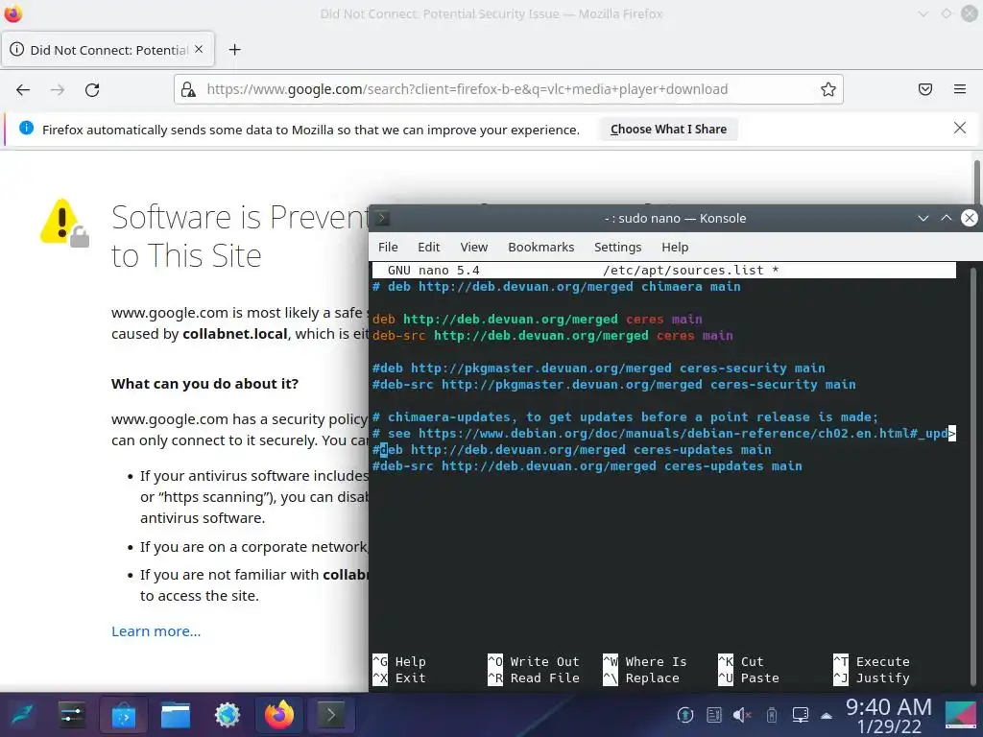
Task: Expand hidden system tray icons arrow
Action: pos(827,716)
